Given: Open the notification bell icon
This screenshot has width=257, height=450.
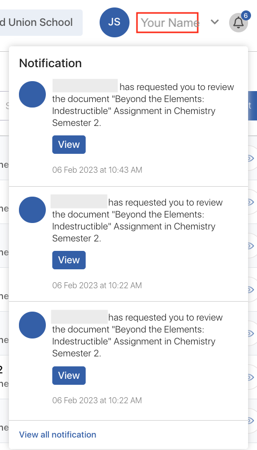Looking at the screenshot, I should pyautogui.click(x=239, y=22).
